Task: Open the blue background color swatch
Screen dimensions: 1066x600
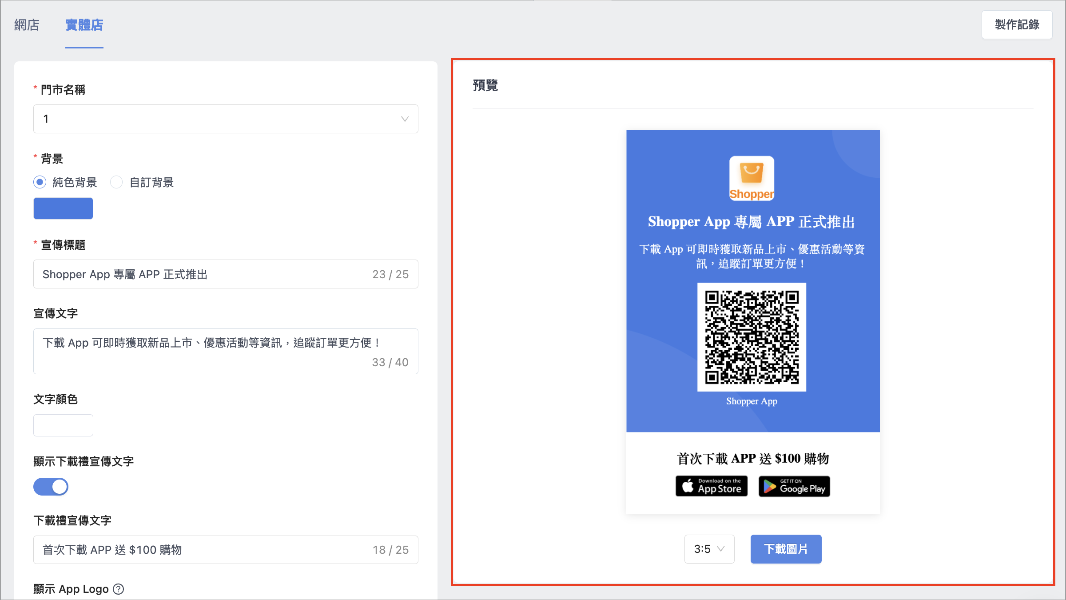Action: pyautogui.click(x=63, y=208)
